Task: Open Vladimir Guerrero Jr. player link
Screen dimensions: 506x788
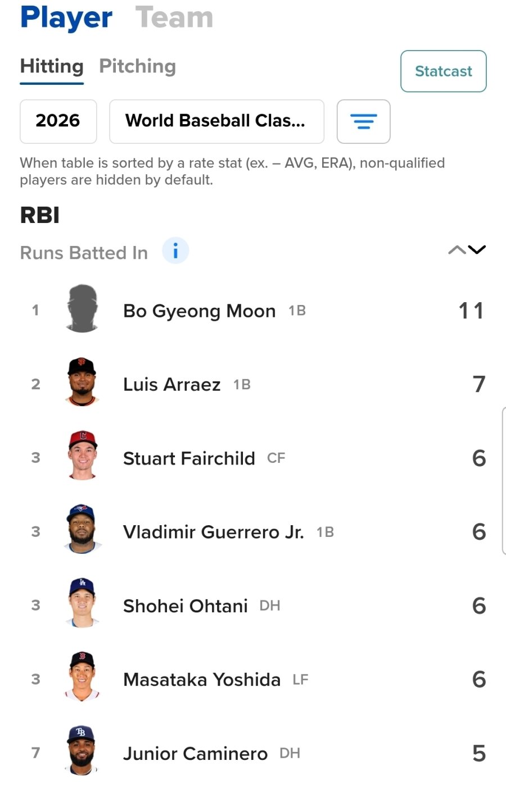Action: (x=213, y=532)
